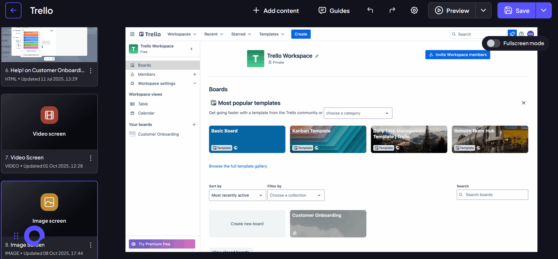
Task: Click the Preview button
Action: point(452,11)
